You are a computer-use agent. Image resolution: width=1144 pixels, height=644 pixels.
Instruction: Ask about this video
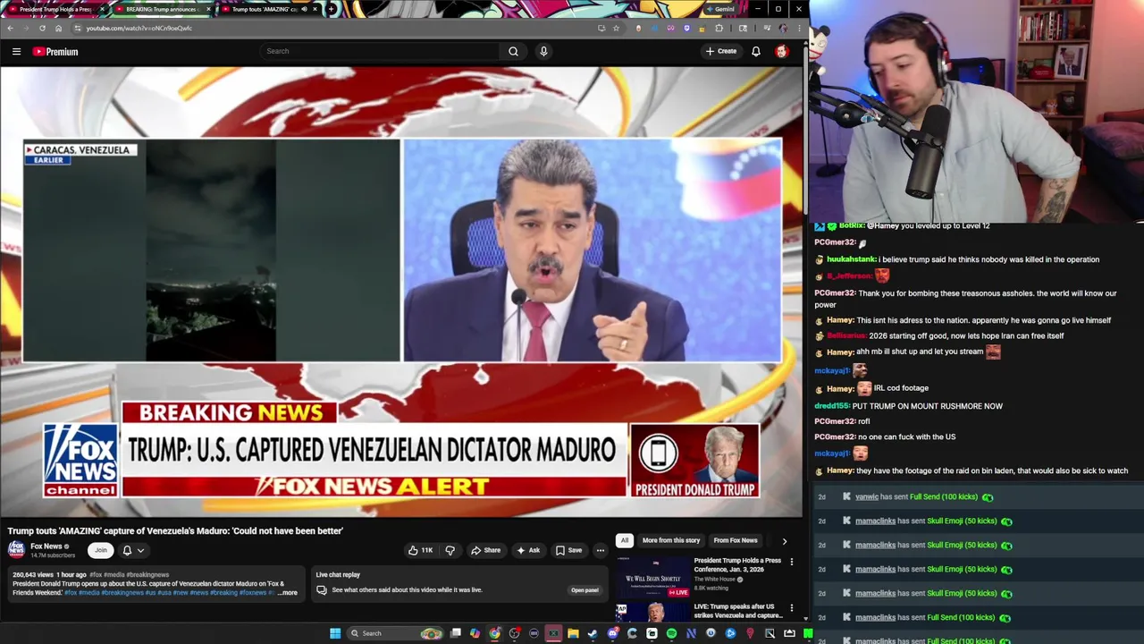pos(528,550)
